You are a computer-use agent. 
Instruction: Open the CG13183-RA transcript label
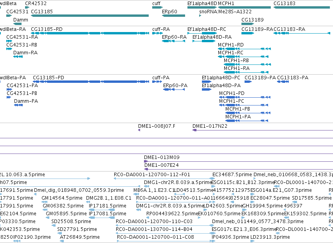coord(289,29)
